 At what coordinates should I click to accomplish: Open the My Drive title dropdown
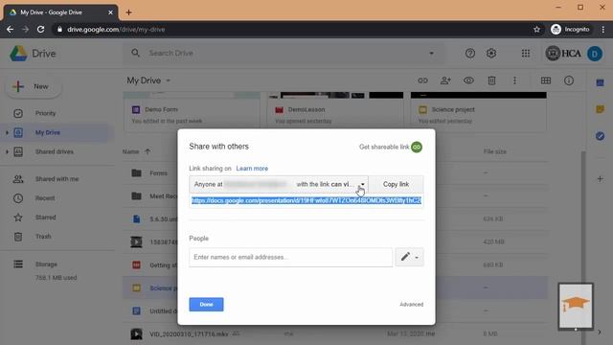148,80
